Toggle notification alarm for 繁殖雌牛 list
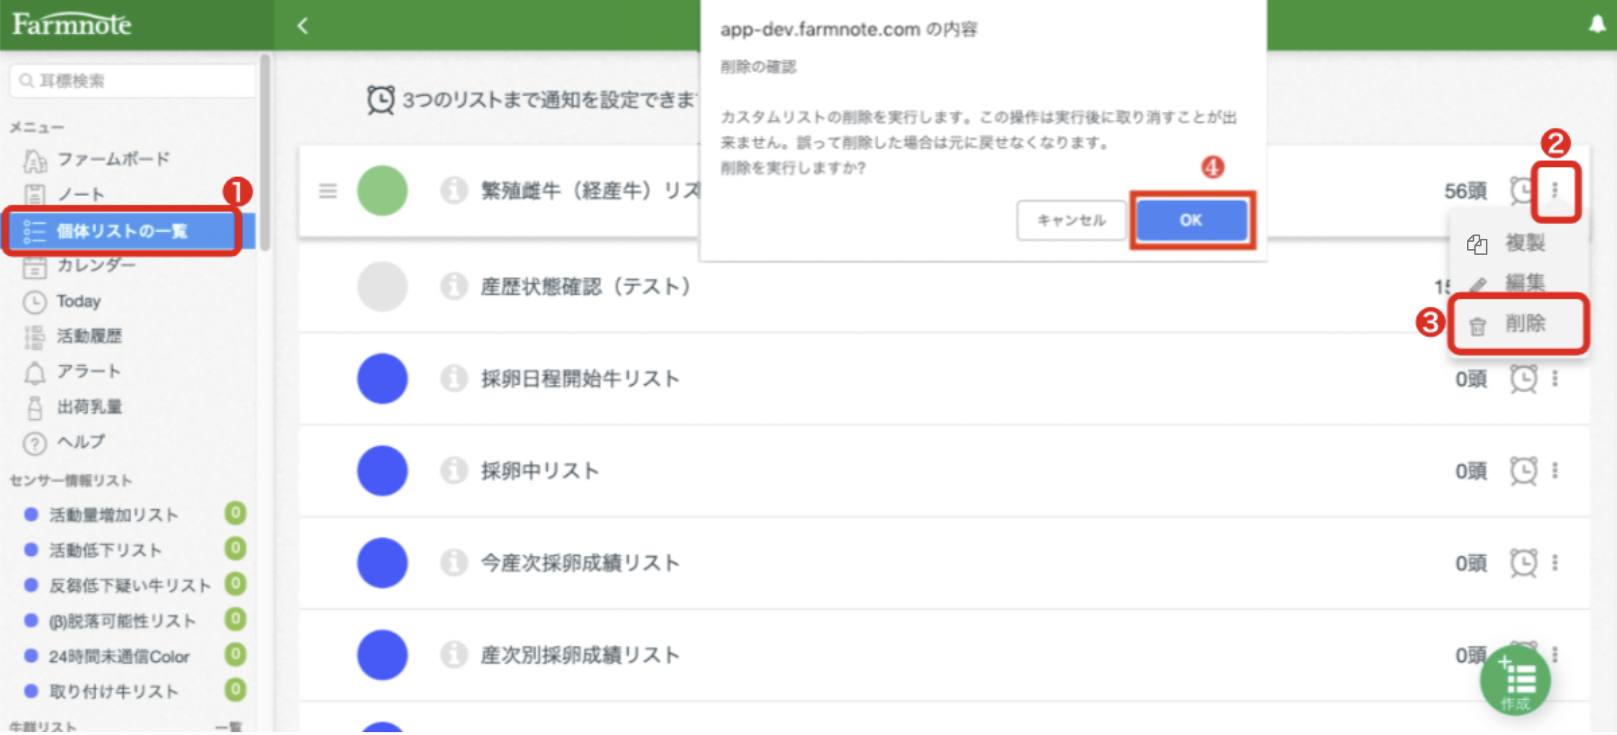1617x735 pixels. pos(1521,190)
